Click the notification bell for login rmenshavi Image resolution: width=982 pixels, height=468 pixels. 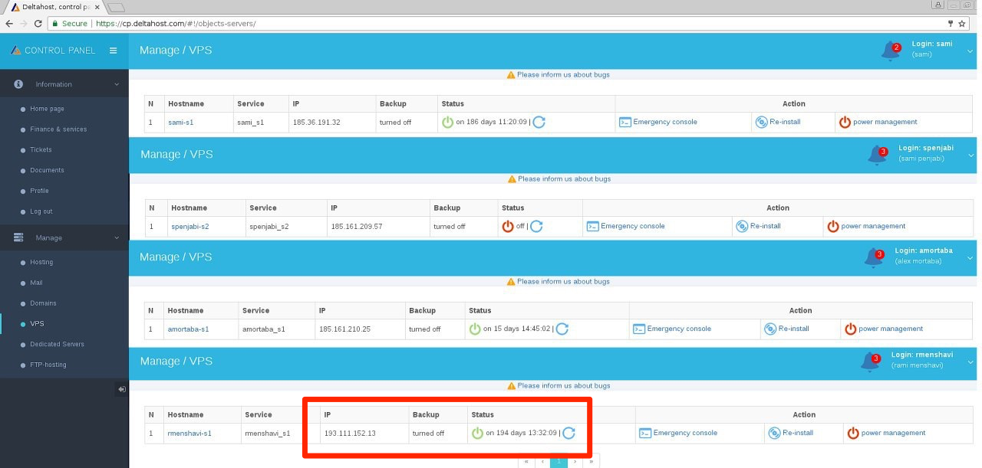click(x=872, y=362)
